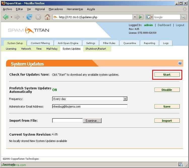Image resolution: width=189 pixels, height=168 pixels.
Task: Click the Google search box
Action: [x=167, y=17]
